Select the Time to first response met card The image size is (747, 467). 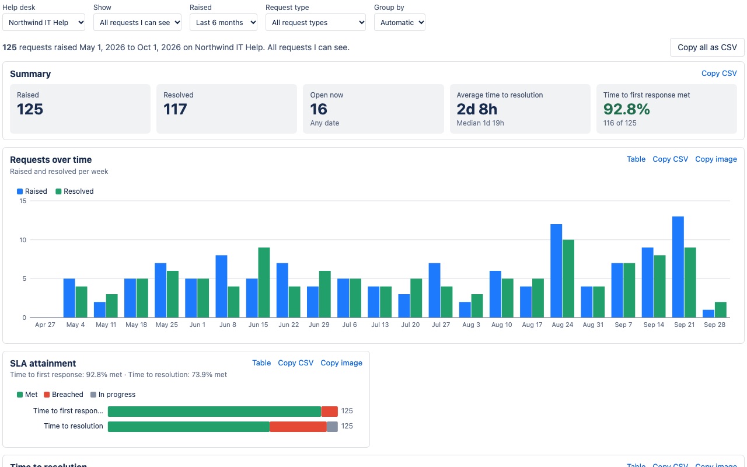pos(666,109)
